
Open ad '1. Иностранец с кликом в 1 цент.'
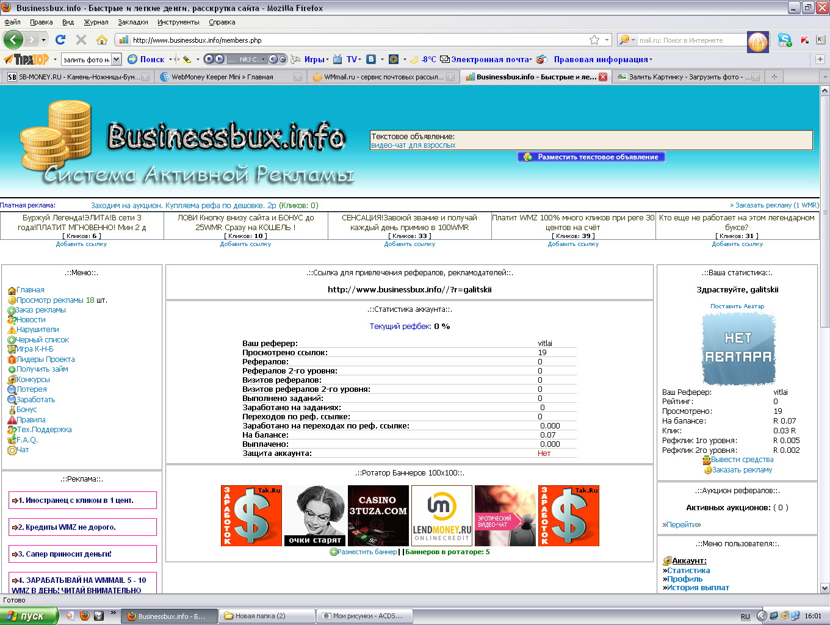click(82, 500)
